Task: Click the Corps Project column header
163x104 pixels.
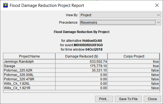Action: point(134,56)
